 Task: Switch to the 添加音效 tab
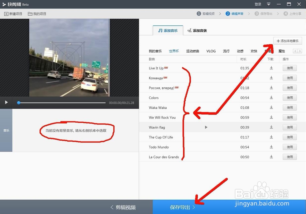197,30
